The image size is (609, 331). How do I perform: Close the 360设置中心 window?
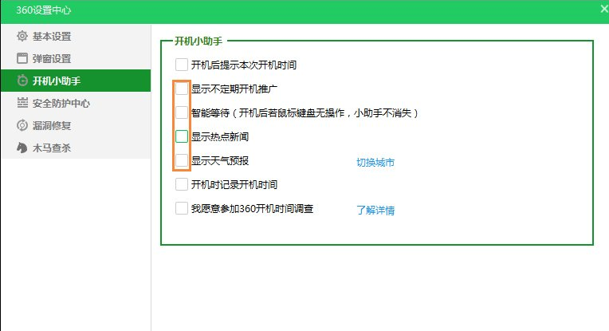tap(604, 9)
